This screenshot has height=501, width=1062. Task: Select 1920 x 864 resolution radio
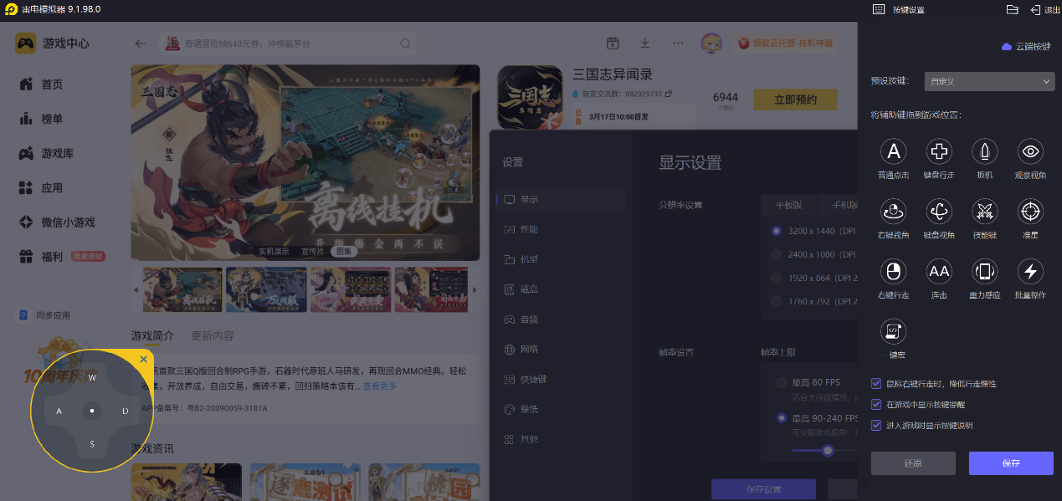coord(777,278)
